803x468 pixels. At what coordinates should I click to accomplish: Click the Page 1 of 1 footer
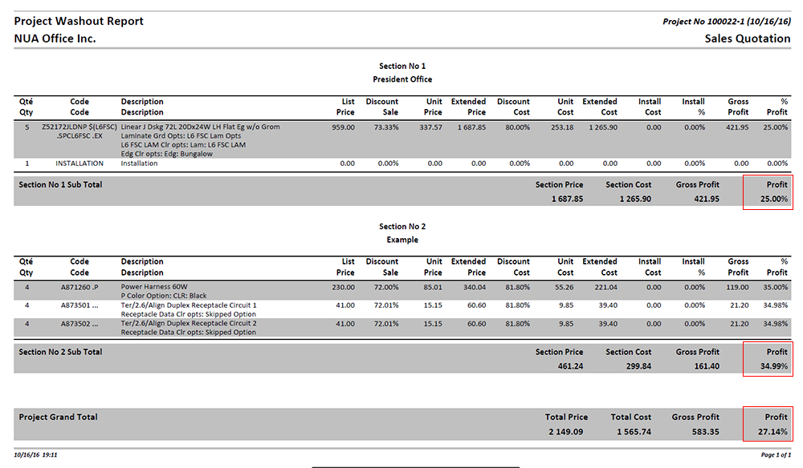coord(775,454)
